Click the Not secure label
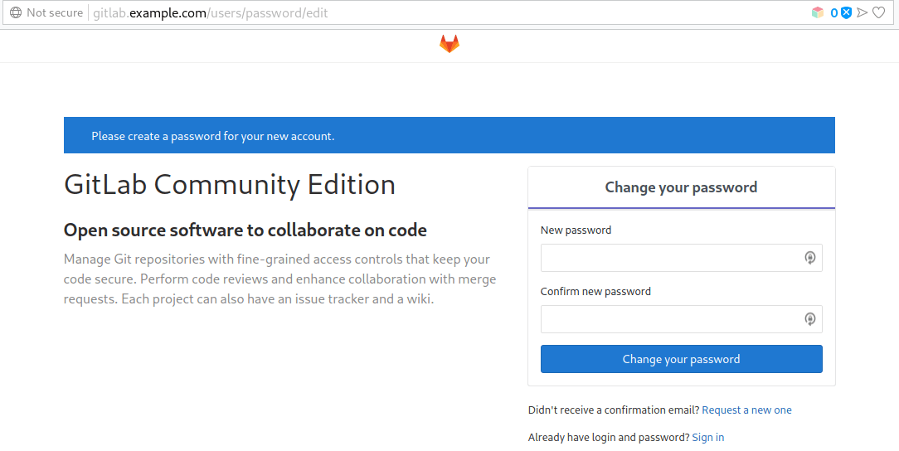 [x=55, y=12]
